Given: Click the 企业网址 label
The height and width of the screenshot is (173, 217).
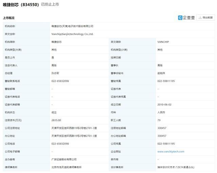Looking at the screenshot, I should [116, 152].
